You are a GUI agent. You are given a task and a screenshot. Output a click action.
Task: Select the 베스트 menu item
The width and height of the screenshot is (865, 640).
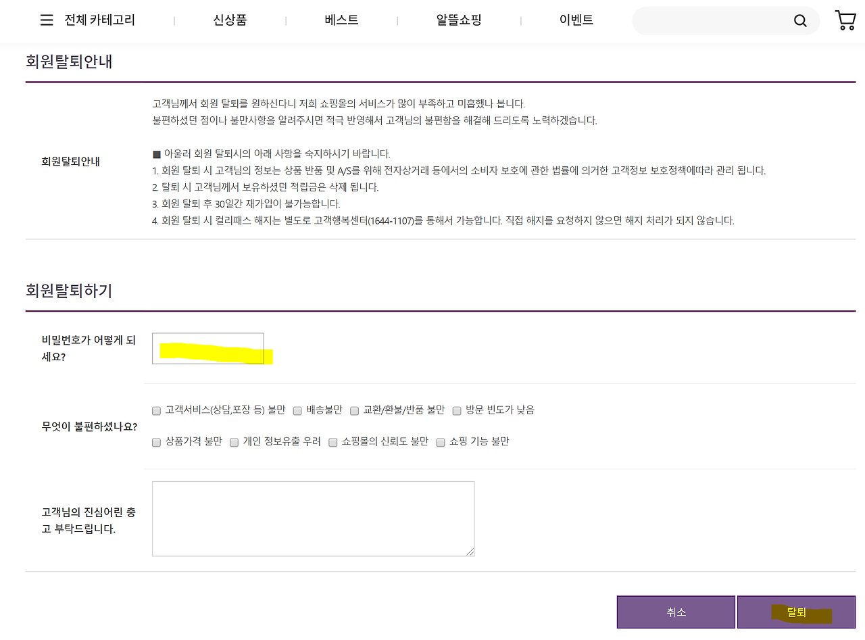[x=341, y=20]
